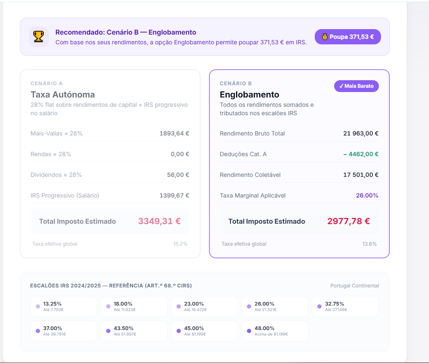Click the 1893,64 € mais-valias value
Screen dimensions: 429x363
(174, 133)
